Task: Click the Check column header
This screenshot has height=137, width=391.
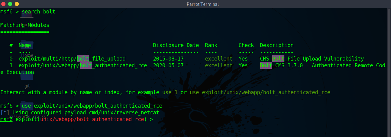Action: point(246,45)
